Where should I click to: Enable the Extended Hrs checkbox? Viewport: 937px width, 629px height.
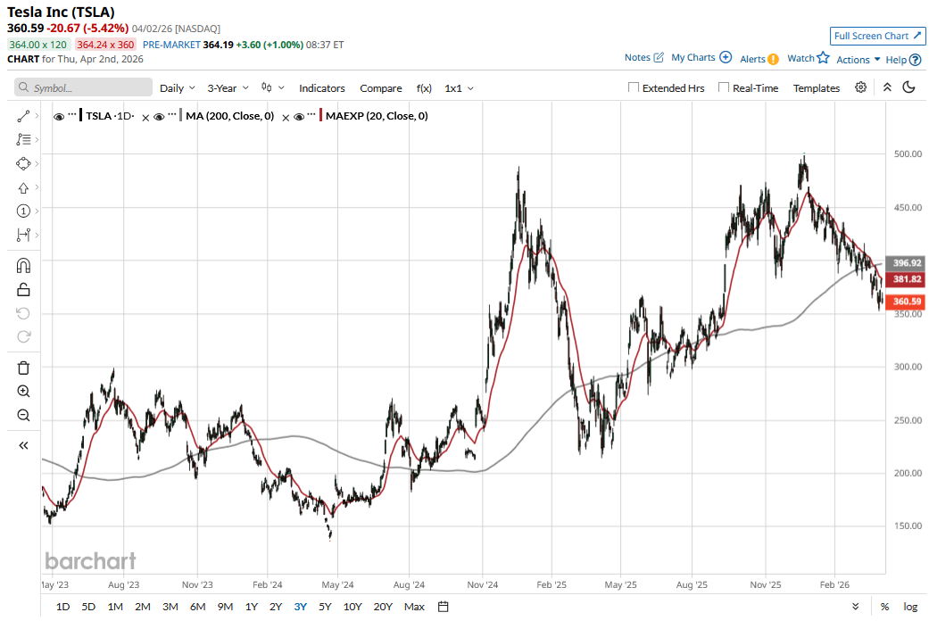click(x=634, y=87)
